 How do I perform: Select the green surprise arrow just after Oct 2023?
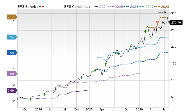pos(30,99)
